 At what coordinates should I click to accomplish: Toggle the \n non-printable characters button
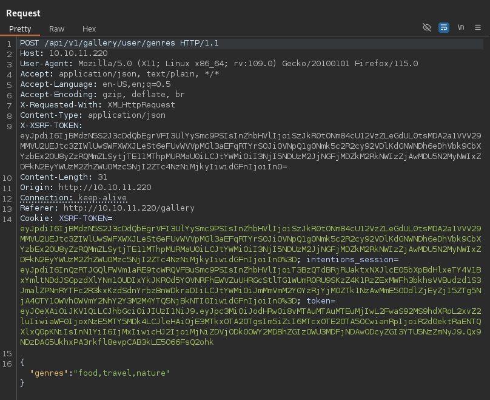[461, 28]
